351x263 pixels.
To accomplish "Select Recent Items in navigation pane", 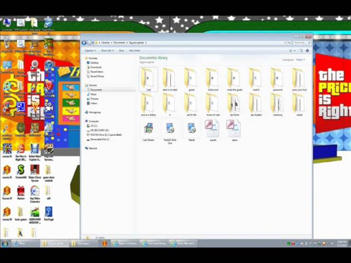I will 97,72.
